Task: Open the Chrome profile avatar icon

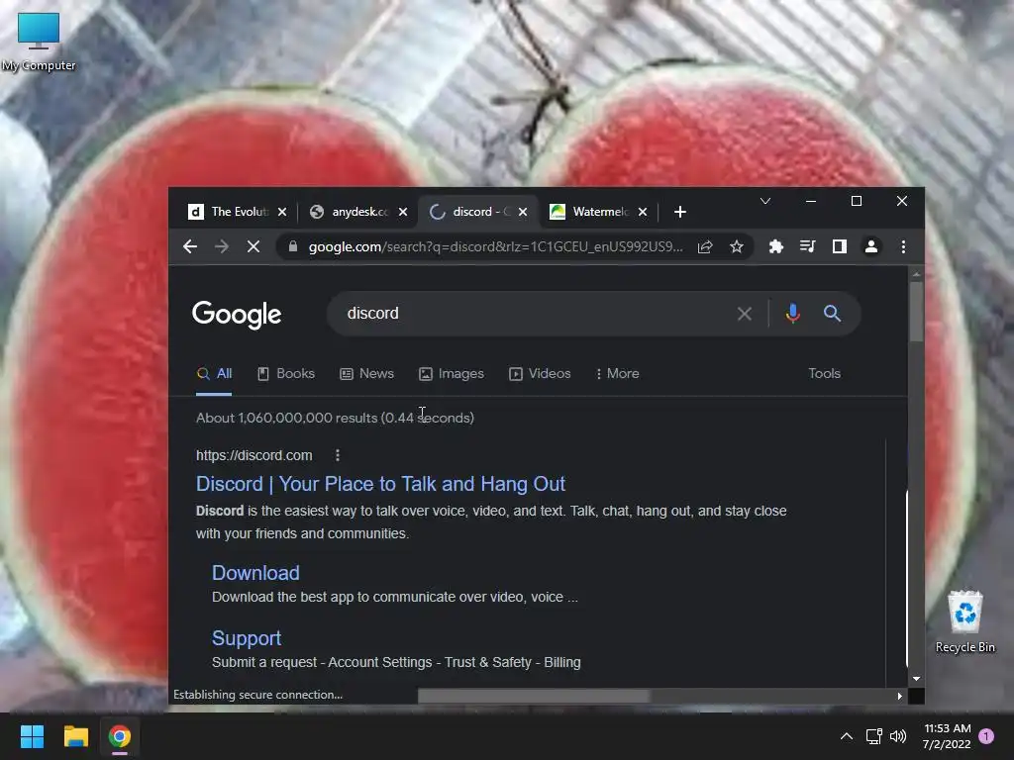Action: pos(871,246)
